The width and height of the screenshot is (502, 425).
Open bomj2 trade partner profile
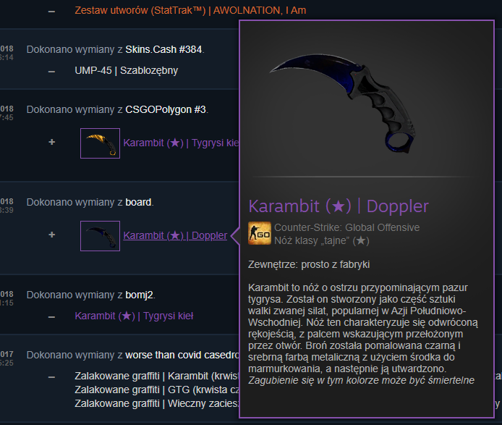139,295
